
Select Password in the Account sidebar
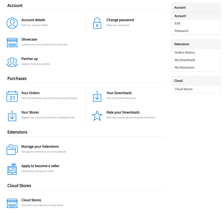pyautogui.click(x=181, y=31)
